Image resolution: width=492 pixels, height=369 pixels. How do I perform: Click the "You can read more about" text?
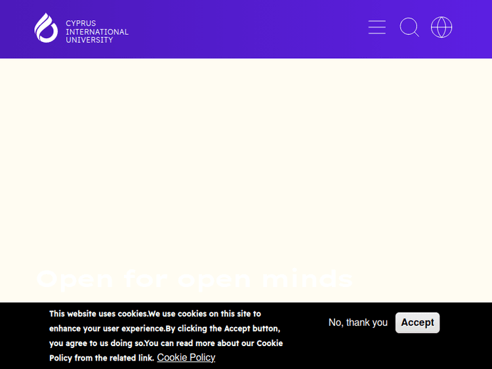point(195,343)
